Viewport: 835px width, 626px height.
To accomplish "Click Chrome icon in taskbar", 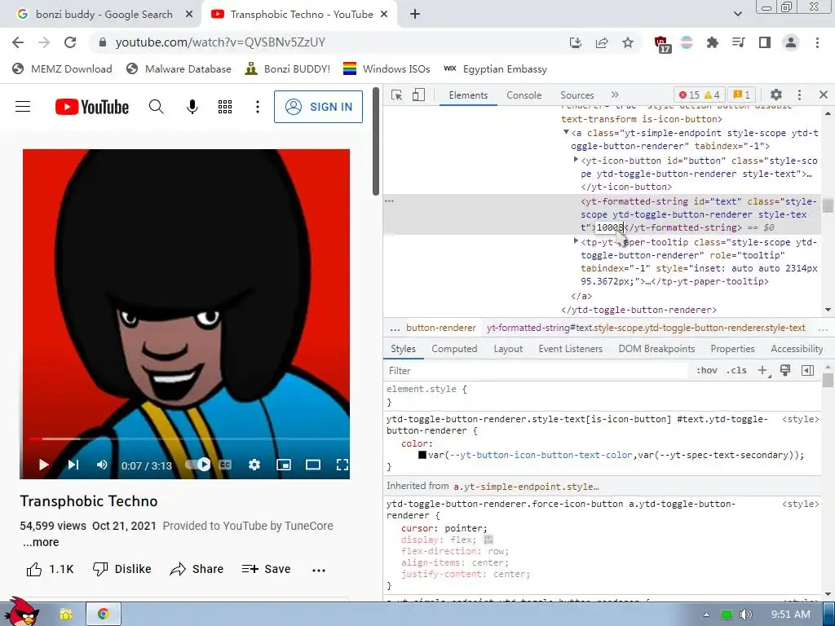I will (104, 614).
